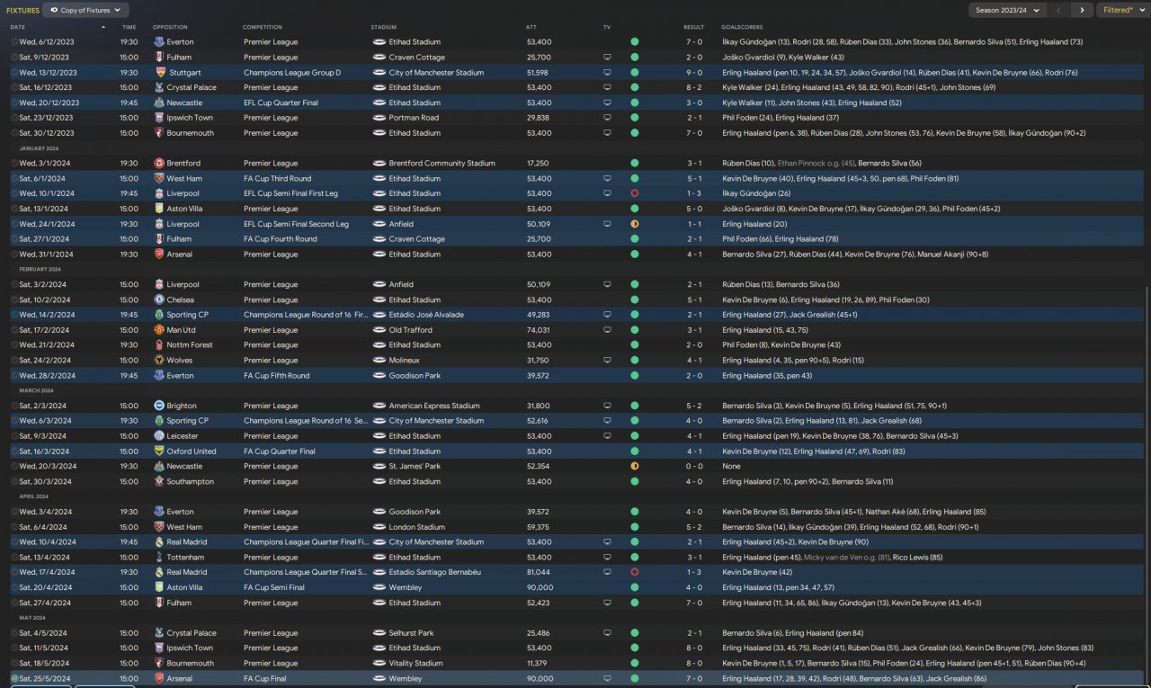This screenshot has width=1151, height=688.
Task: Click the TV icon on the Stuttgart row
Action: 607,73
